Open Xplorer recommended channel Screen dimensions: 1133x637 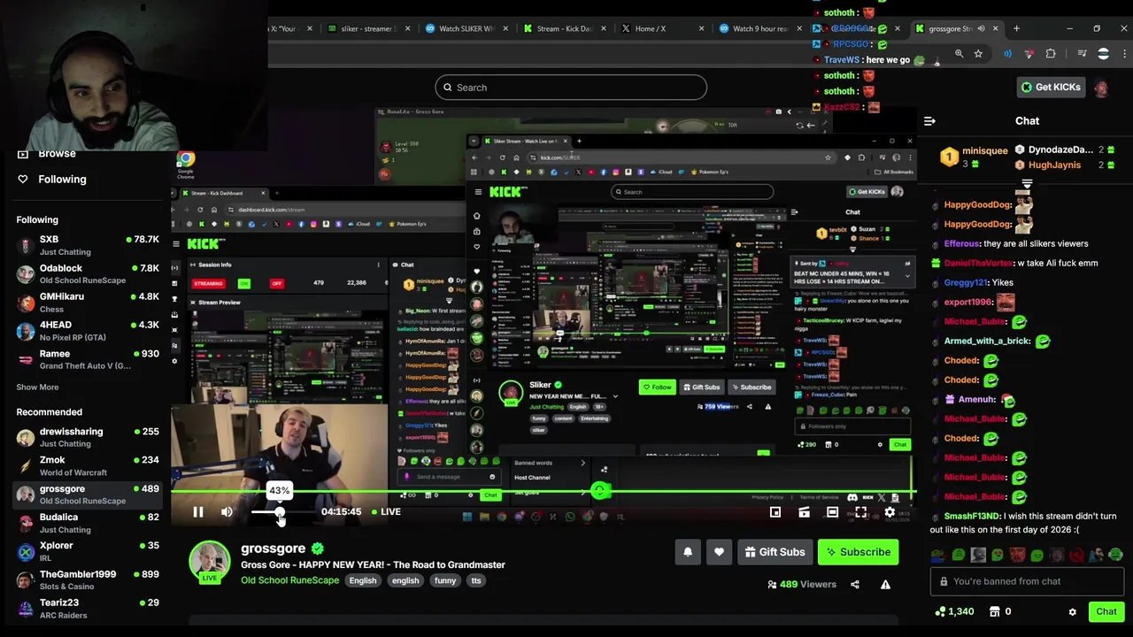[x=87, y=552]
